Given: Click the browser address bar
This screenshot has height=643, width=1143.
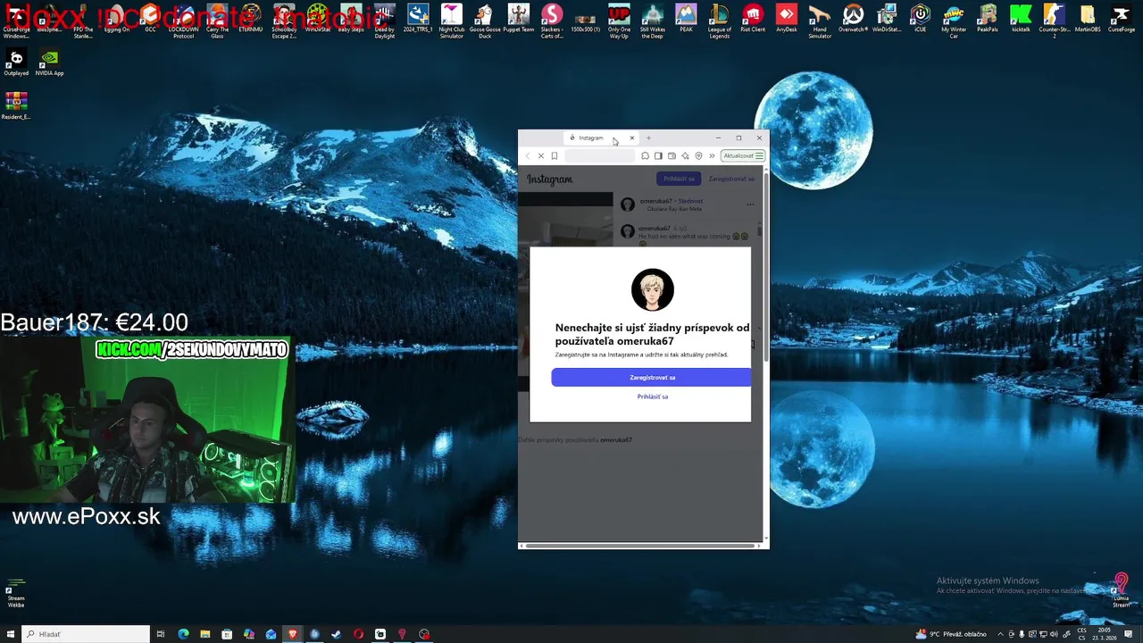Looking at the screenshot, I should [x=599, y=155].
